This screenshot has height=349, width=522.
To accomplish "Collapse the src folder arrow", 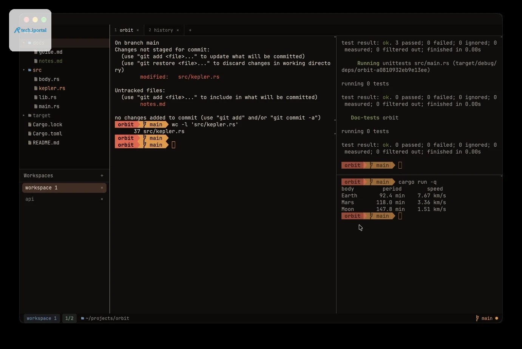I will [x=24, y=70].
